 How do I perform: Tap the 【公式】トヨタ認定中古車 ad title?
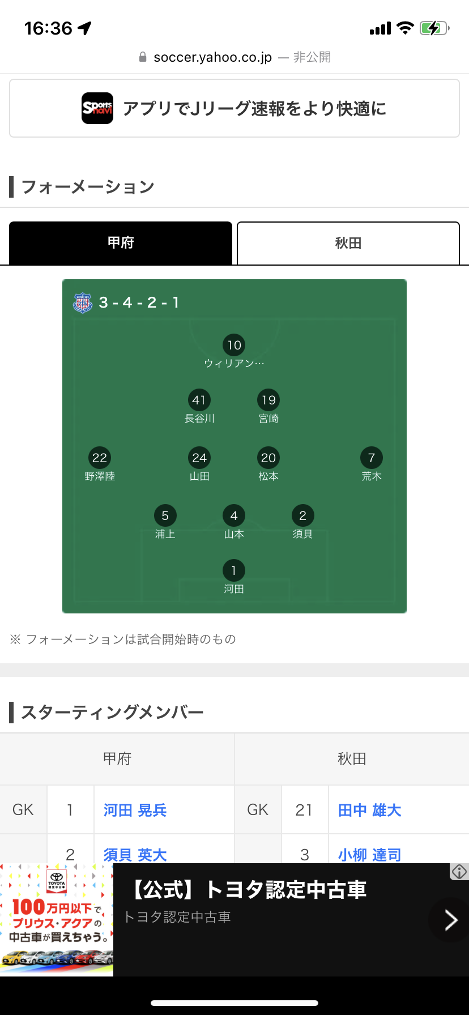[x=249, y=889]
